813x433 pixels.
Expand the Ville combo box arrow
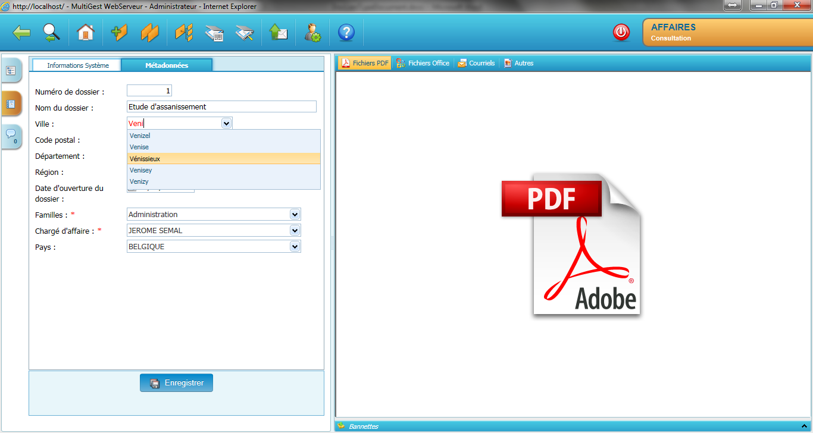(x=226, y=123)
